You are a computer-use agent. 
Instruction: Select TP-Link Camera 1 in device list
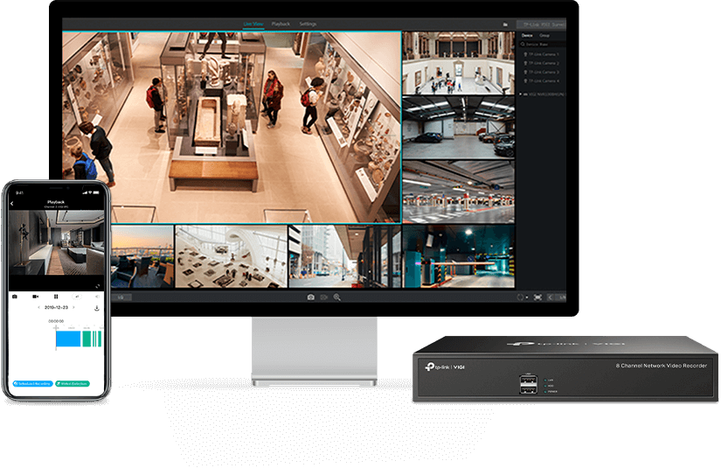pos(542,54)
